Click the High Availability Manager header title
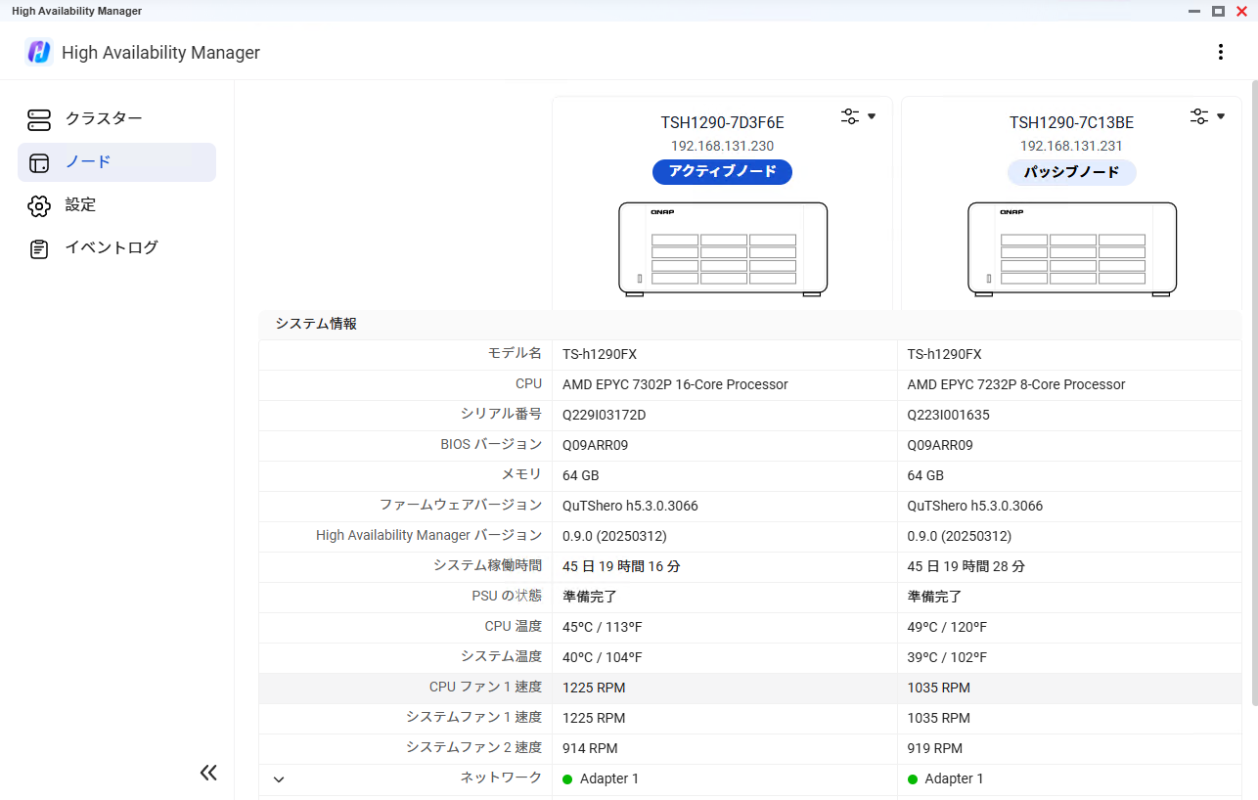Viewport: 1258px width, 800px height. pos(160,53)
